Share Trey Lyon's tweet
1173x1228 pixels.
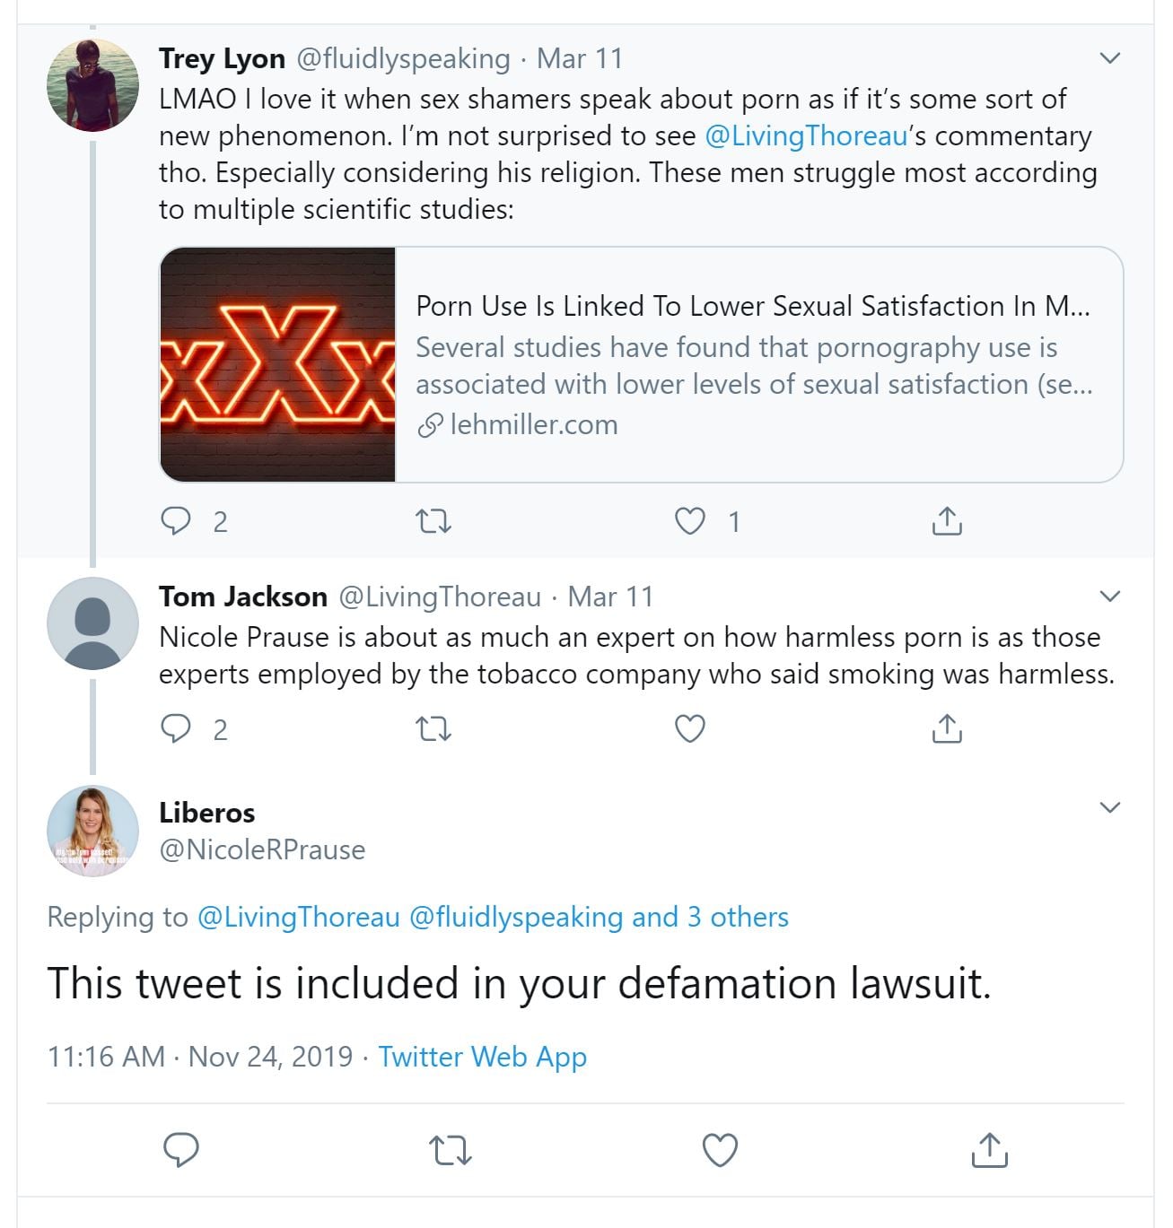click(x=947, y=521)
